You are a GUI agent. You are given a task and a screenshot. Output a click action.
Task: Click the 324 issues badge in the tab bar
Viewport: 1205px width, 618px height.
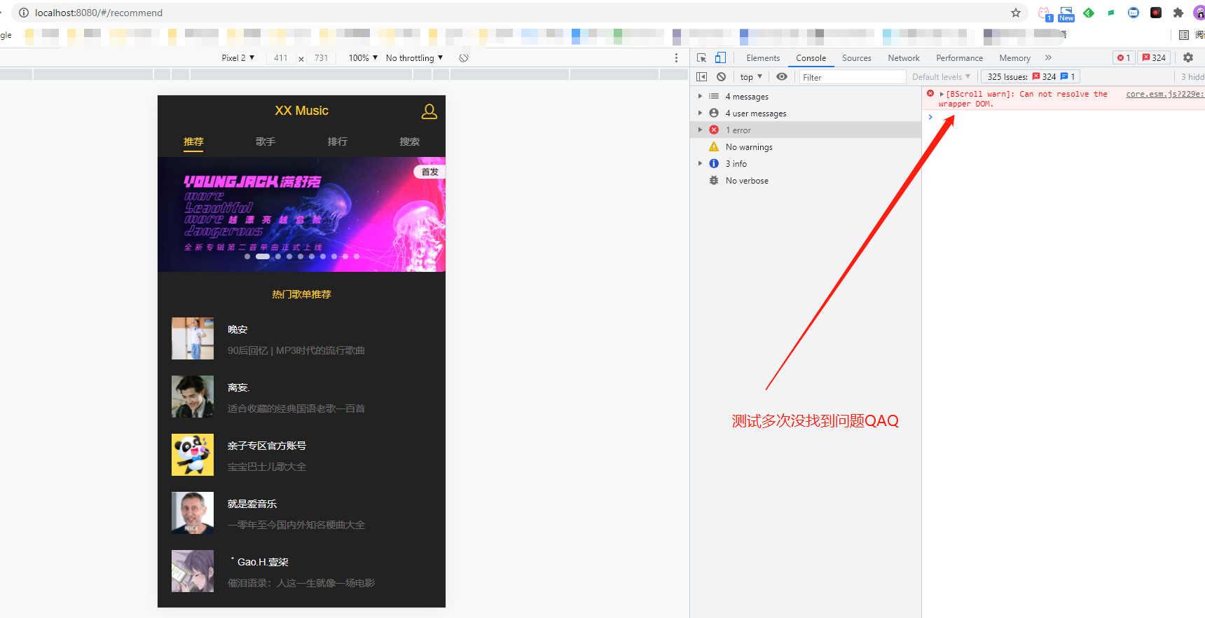tap(1154, 58)
